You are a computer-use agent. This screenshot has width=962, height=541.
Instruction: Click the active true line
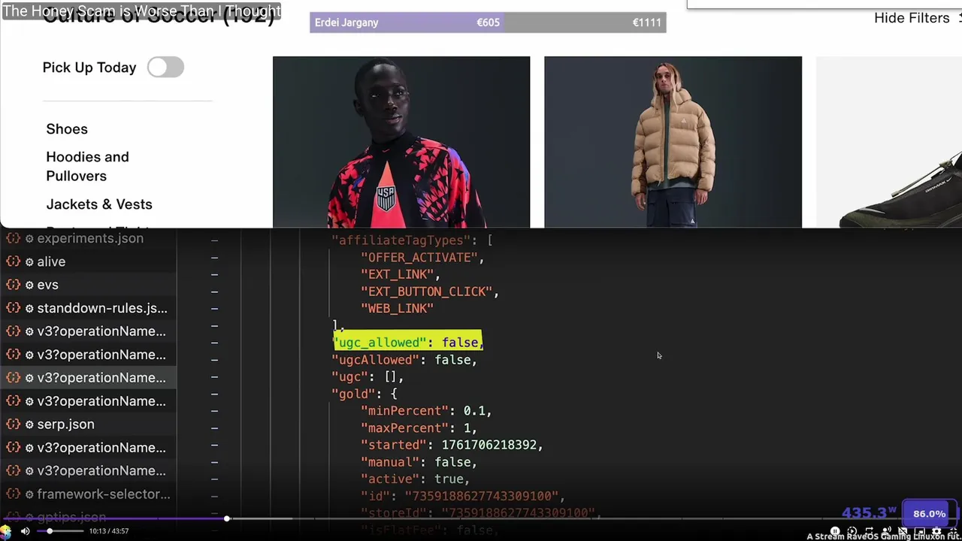[x=415, y=479]
